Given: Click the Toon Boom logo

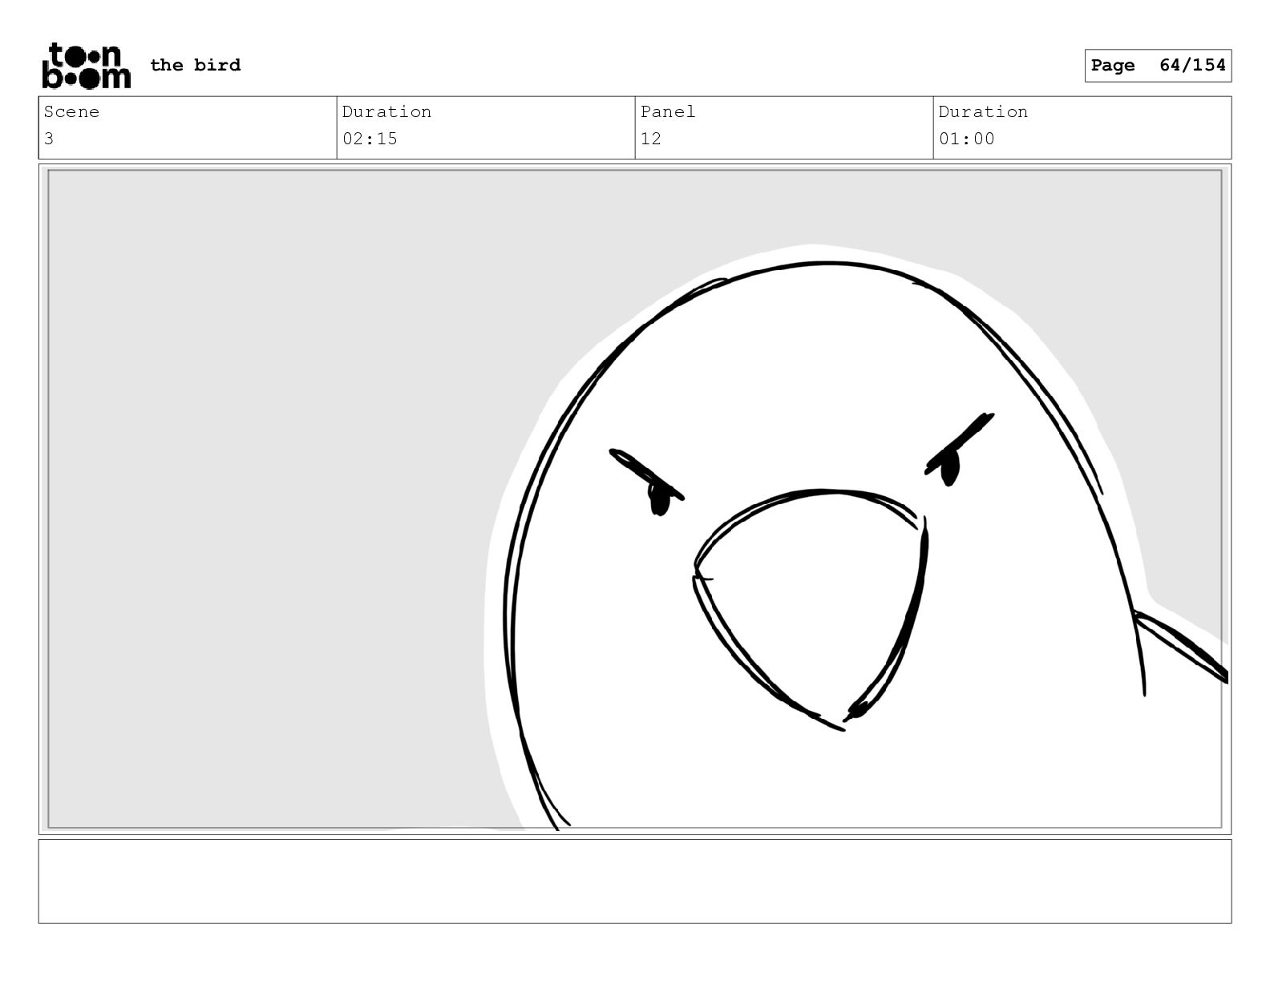Looking at the screenshot, I should point(86,65).
